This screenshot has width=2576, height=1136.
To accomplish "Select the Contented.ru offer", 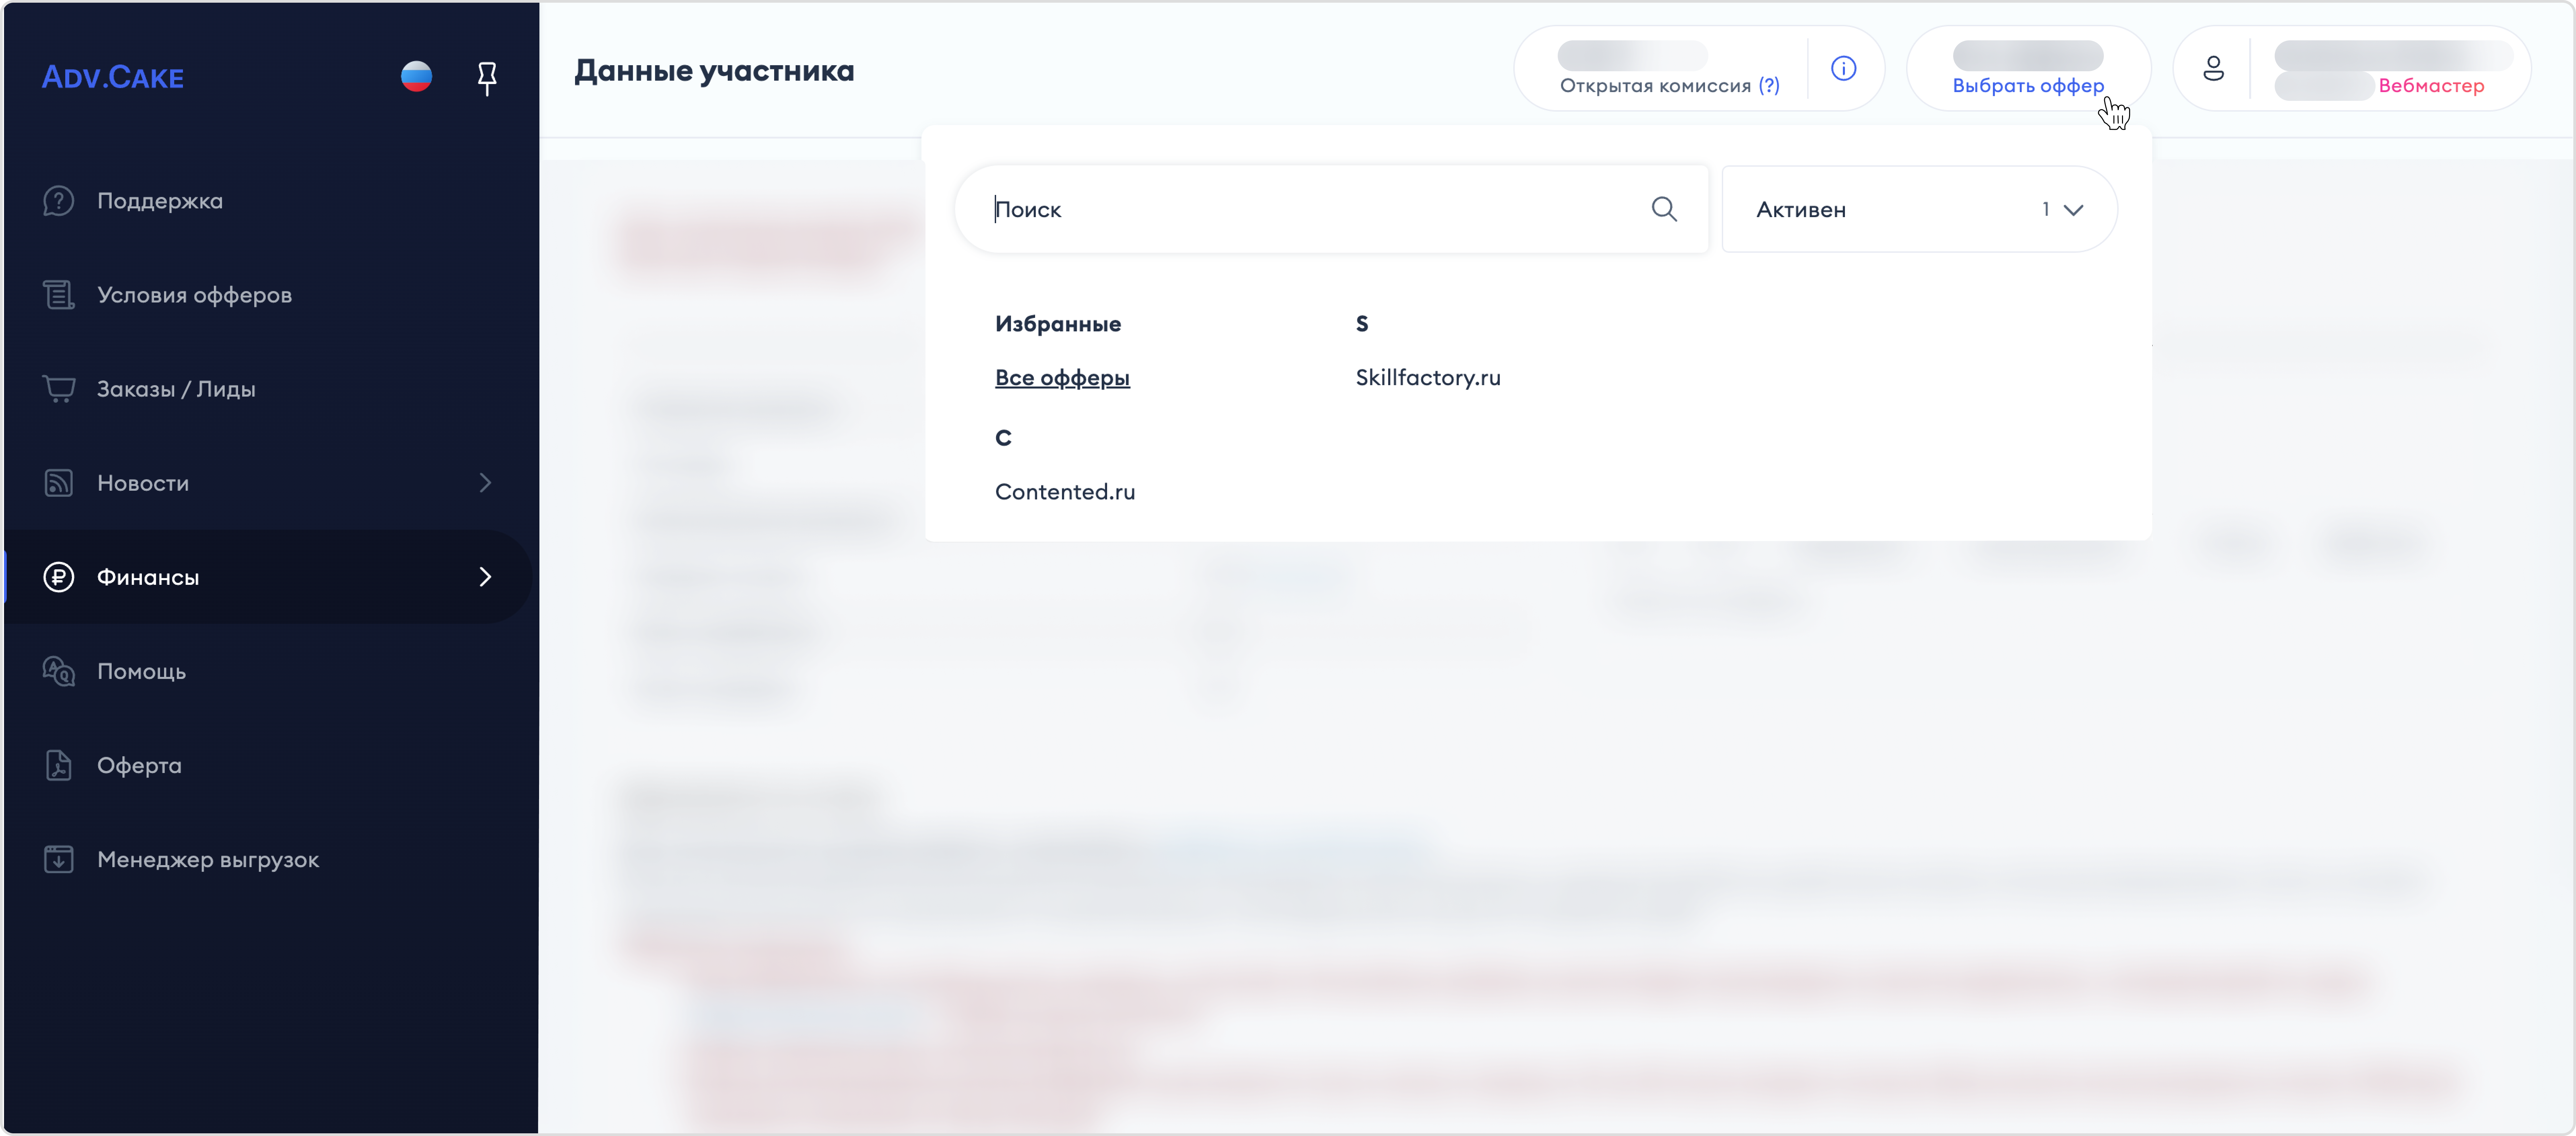I will click(1065, 492).
